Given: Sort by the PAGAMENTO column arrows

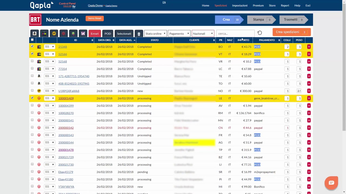Looking at the screenshot, I should (279, 40).
